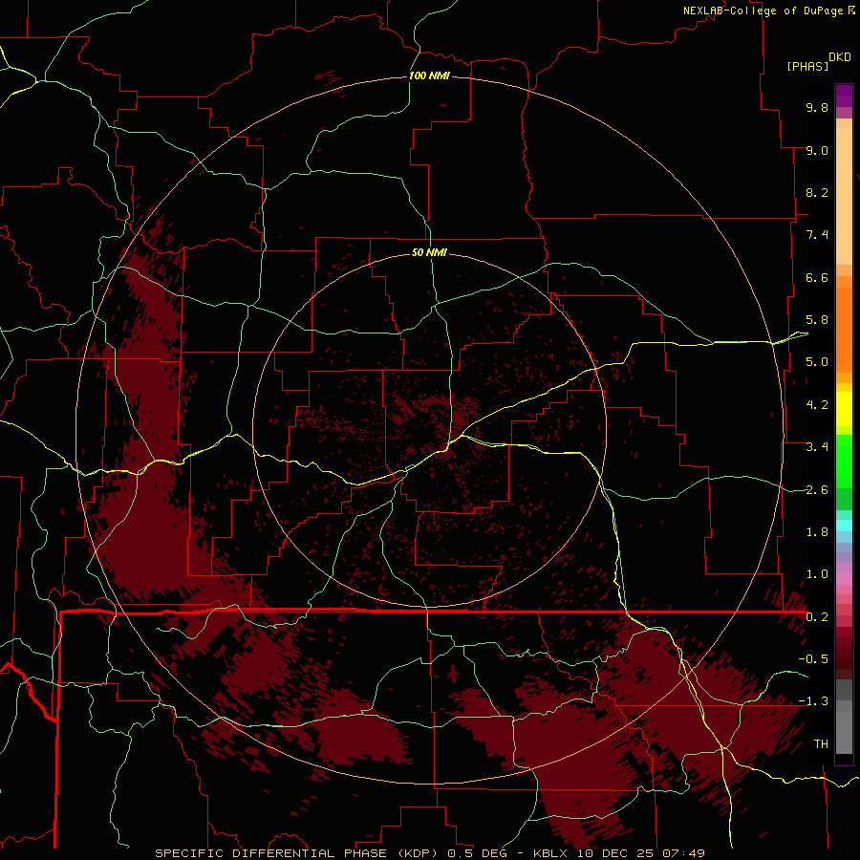Click the 9.8 legend value
The width and height of the screenshot is (860, 860).
tap(817, 107)
